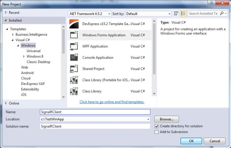
Task: Click the Browse... button
Action: (x=167, y=119)
